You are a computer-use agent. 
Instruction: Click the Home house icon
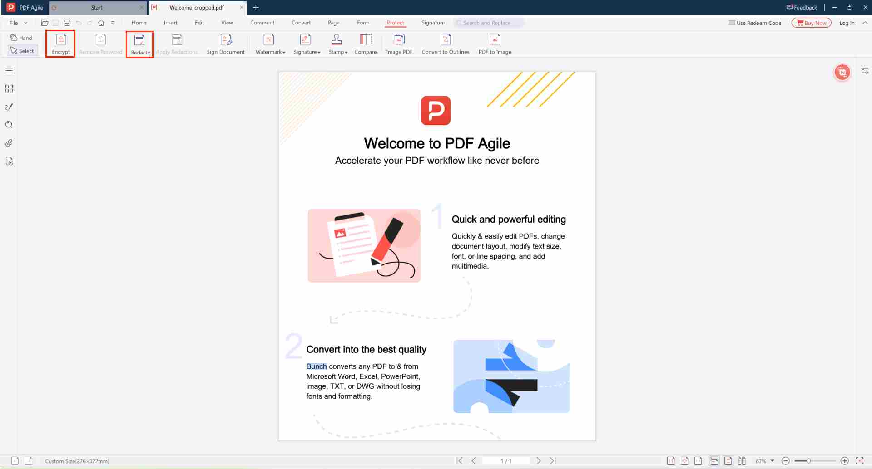pyautogui.click(x=101, y=23)
